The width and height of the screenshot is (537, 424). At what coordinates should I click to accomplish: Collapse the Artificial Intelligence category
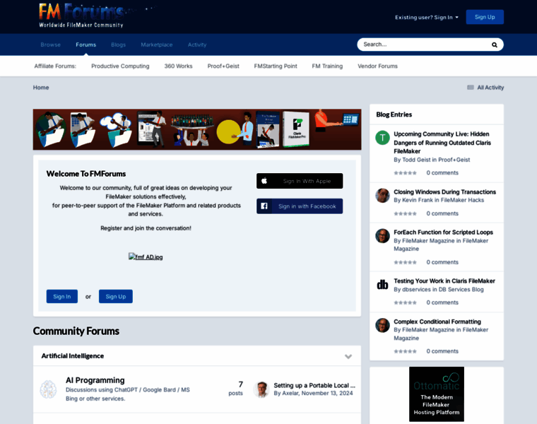pyautogui.click(x=348, y=357)
